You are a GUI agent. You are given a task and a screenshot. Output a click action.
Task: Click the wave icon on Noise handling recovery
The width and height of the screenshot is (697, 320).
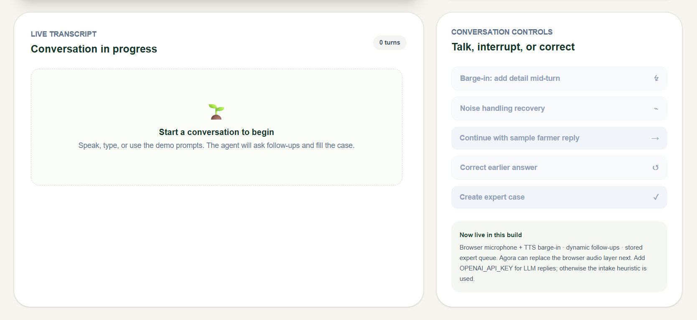(656, 109)
